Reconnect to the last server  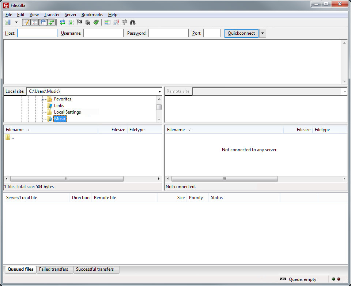pyautogui.click(x=96, y=22)
